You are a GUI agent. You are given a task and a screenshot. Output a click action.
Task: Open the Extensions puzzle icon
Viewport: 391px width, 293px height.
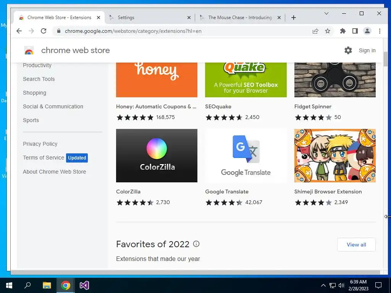coord(343,31)
